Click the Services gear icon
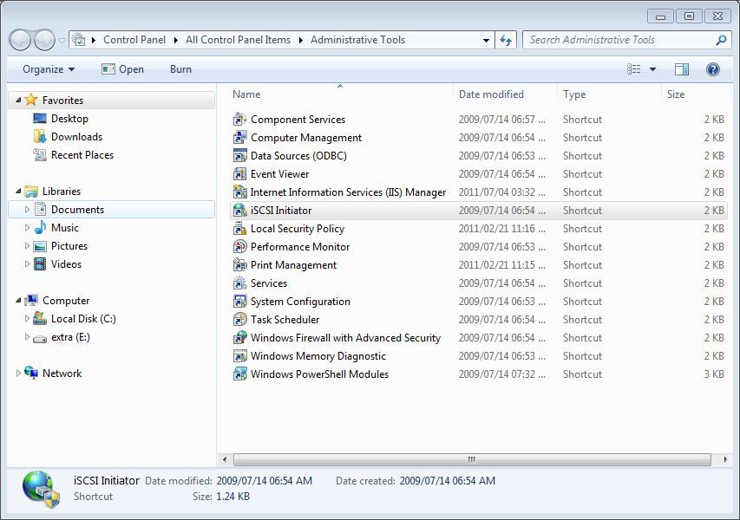This screenshot has width=740, height=520. 239,283
